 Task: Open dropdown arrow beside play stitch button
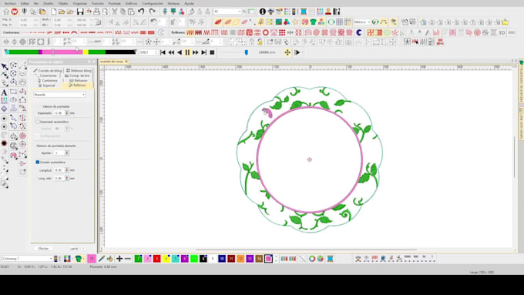point(302,52)
